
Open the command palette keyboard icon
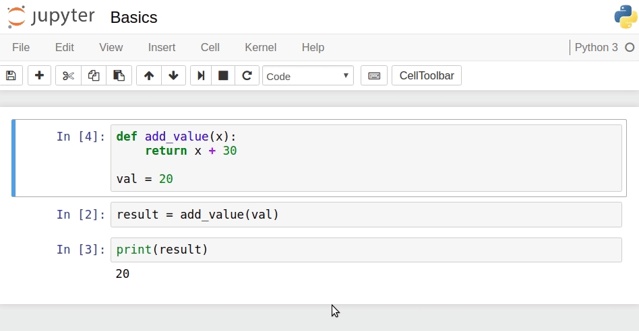point(374,75)
